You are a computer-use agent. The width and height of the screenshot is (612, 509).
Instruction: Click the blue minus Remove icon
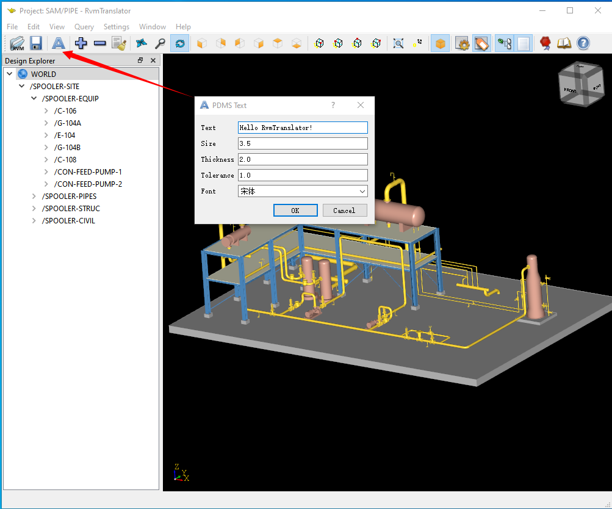[100, 43]
